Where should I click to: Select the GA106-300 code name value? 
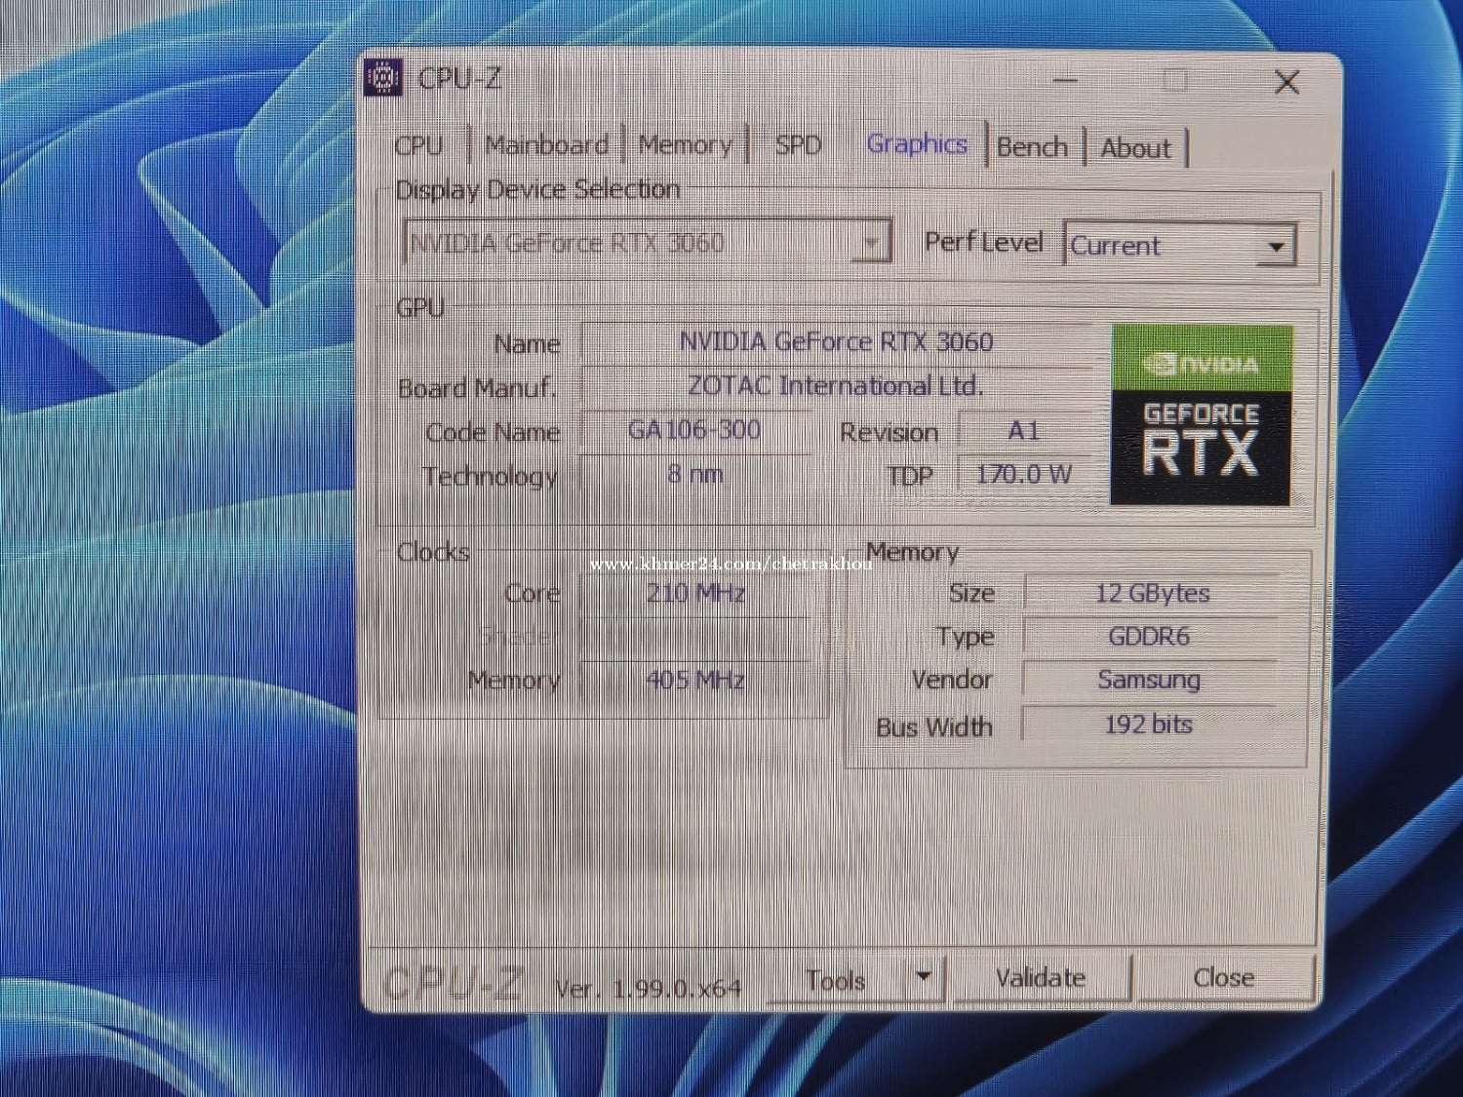click(x=694, y=429)
